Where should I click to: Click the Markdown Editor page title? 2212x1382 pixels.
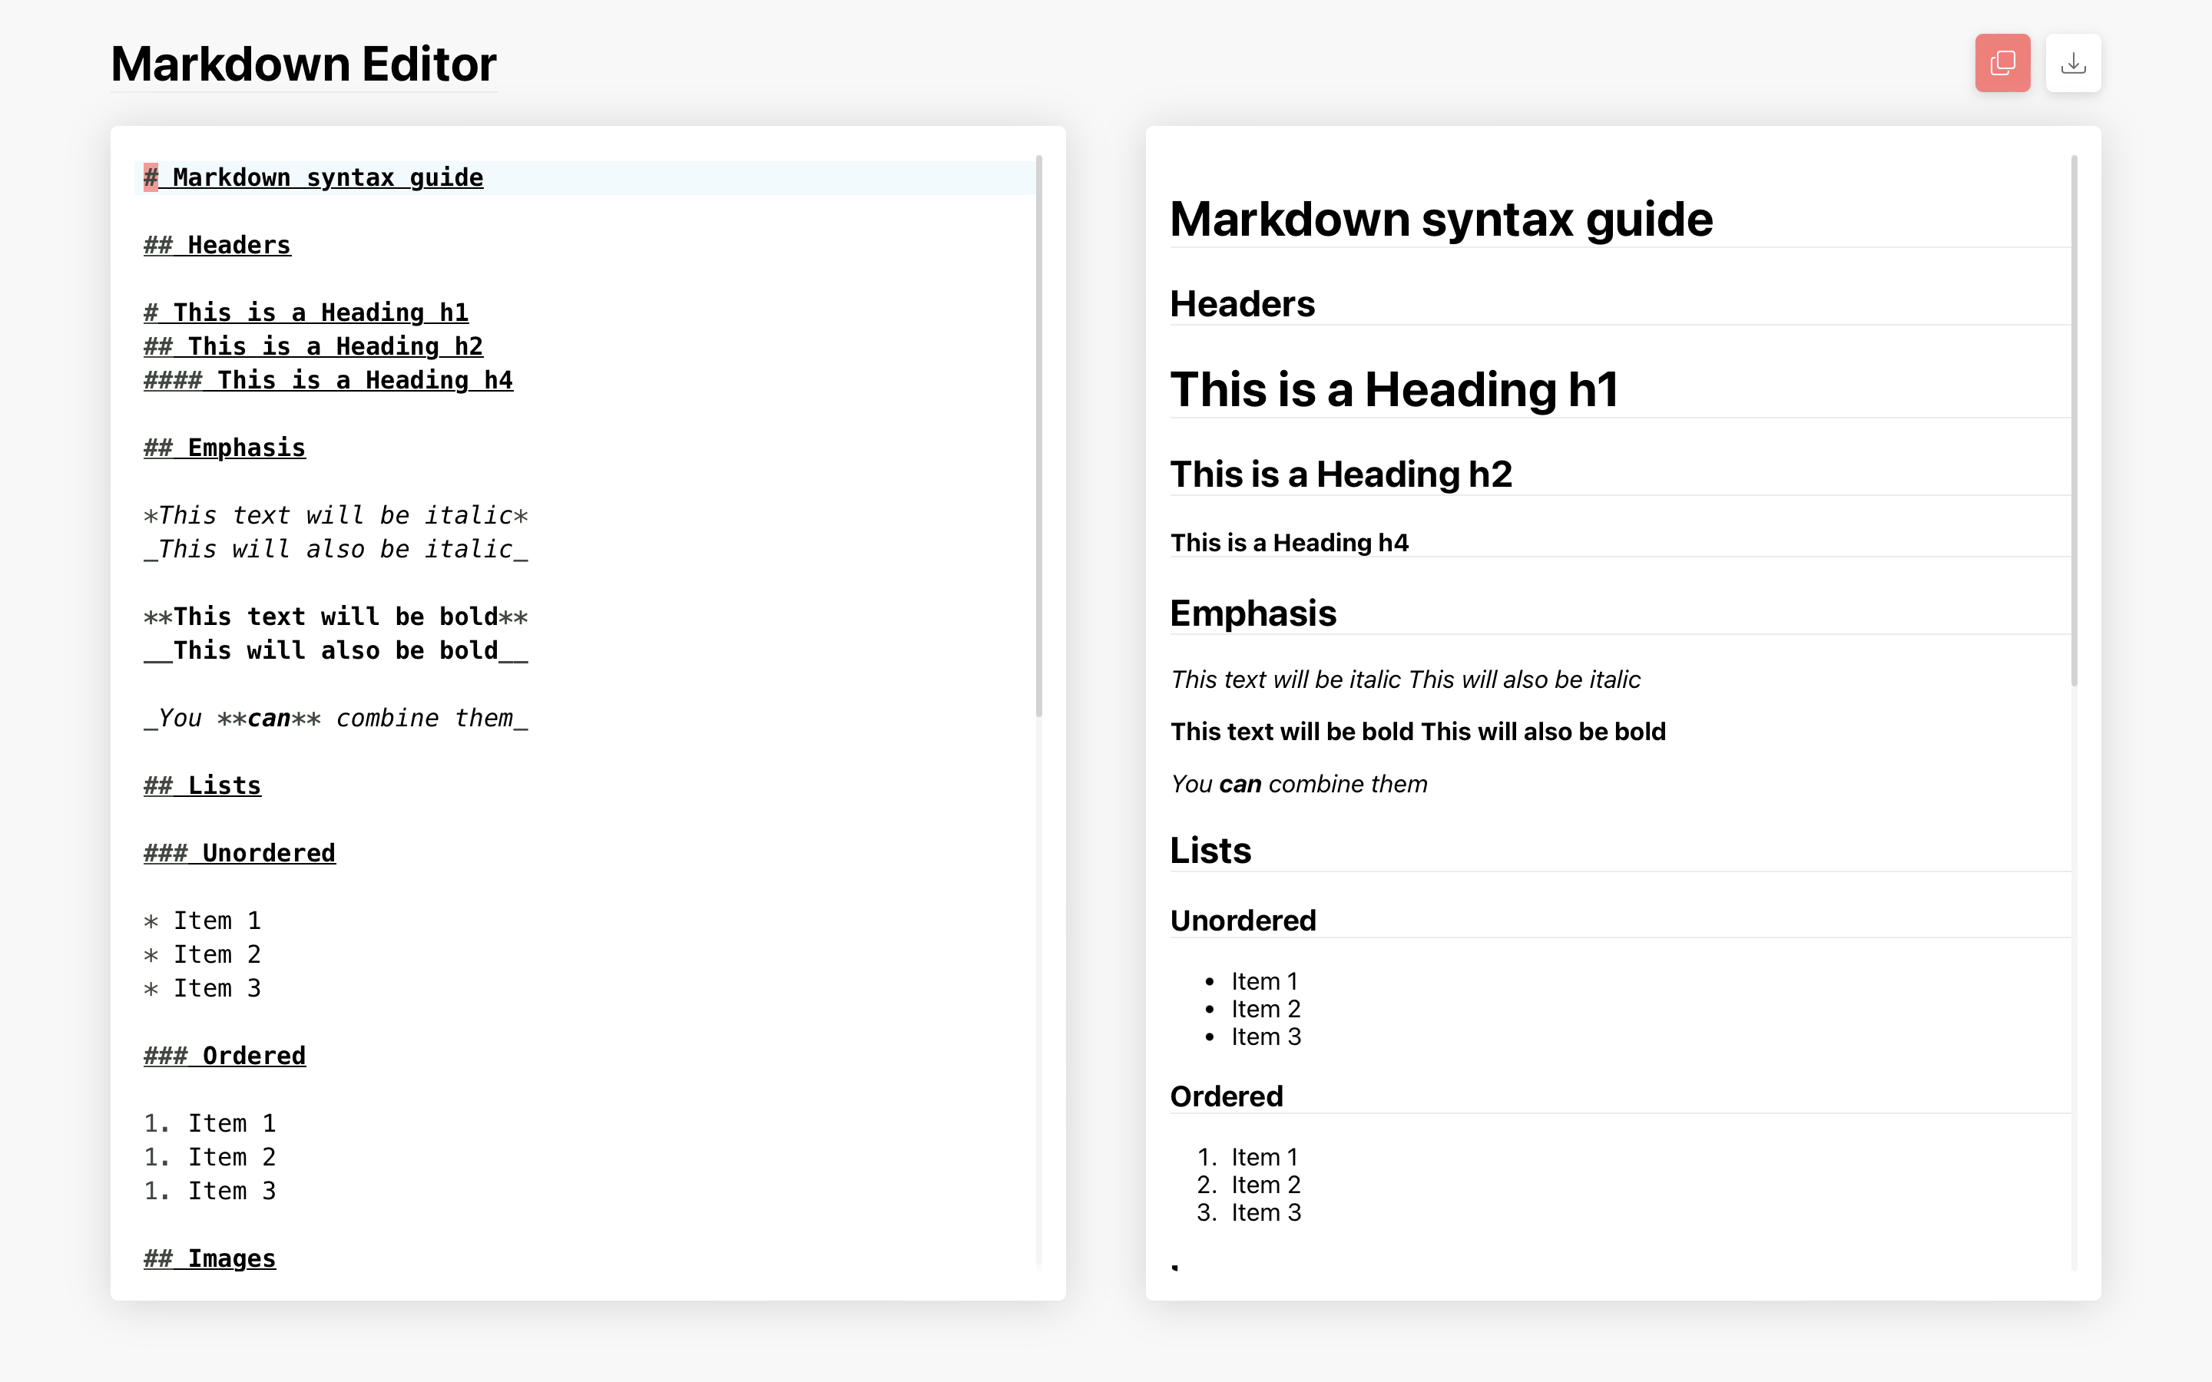303,64
